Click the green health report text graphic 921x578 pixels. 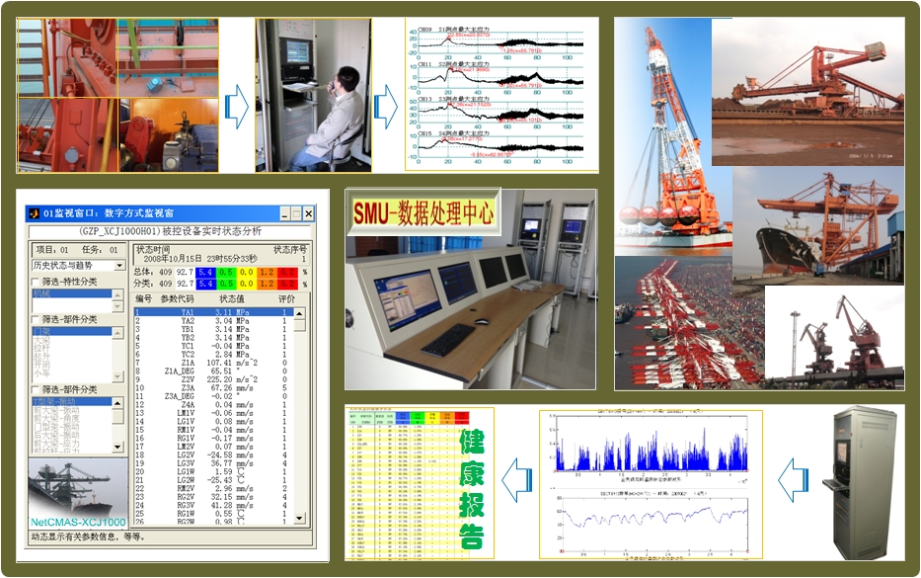click(x=473, y=490)
